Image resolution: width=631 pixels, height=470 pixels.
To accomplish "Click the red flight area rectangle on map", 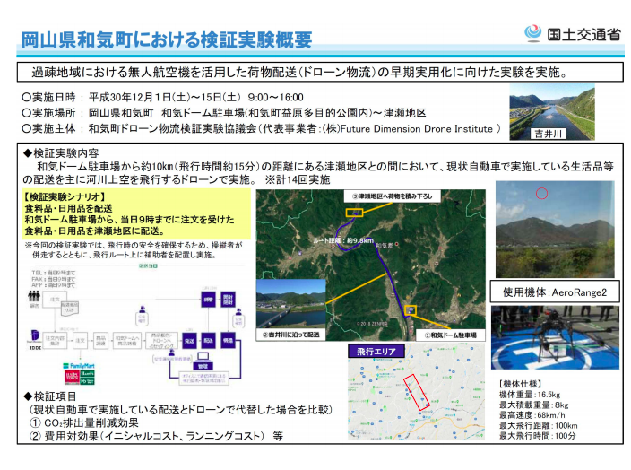I will pos(417,392).
